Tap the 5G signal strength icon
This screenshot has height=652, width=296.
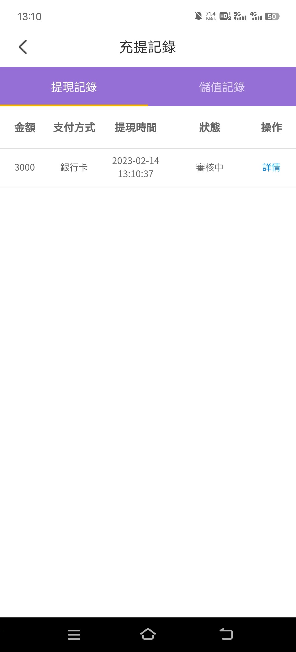240,16
